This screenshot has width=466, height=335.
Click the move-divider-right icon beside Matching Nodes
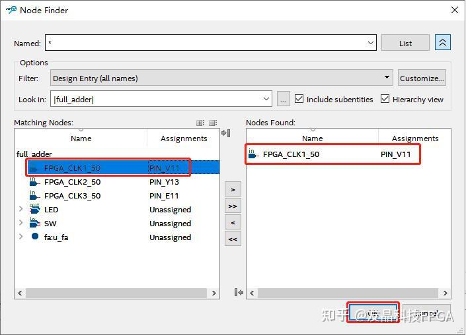point(226,133)
